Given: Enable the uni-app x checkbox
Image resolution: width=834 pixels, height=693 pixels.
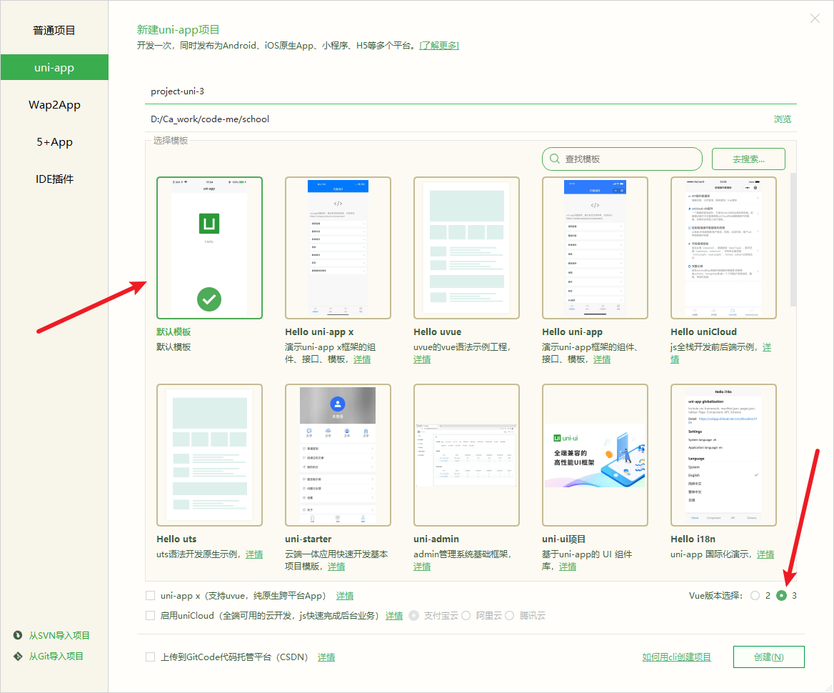Looking at the screenshot, I should 151,596.
